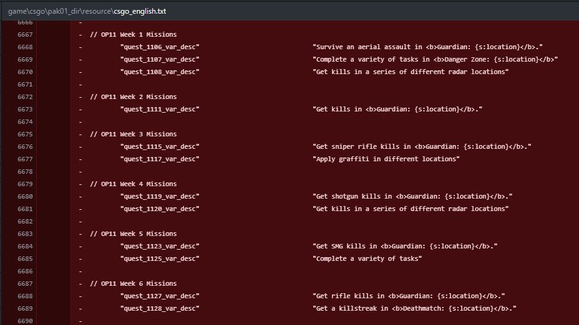Click line number 6680
The height and width of the screenshot is (325, 579).
pyautogui.click(x=26, y=196)
